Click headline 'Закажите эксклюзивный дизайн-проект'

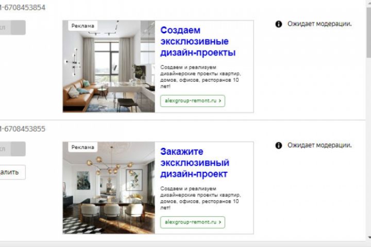coord(195,163)
